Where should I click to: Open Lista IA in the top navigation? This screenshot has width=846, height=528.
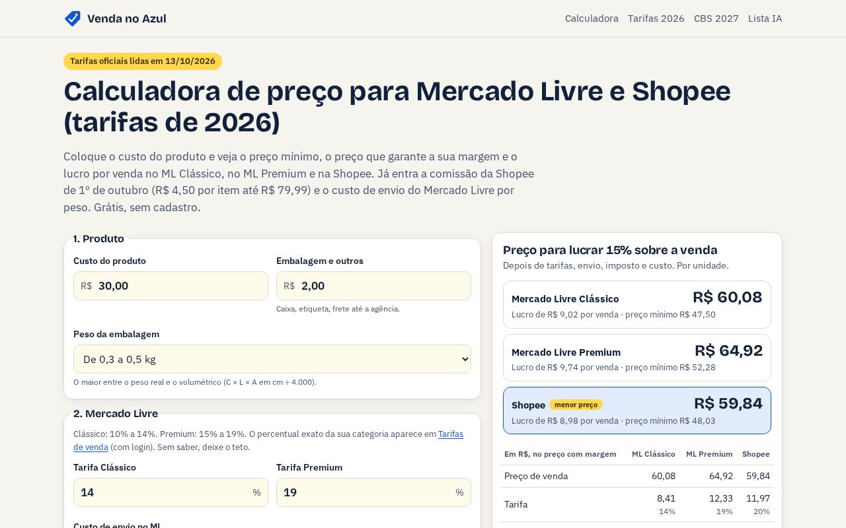pyautogui.click(x=765, y=18)
